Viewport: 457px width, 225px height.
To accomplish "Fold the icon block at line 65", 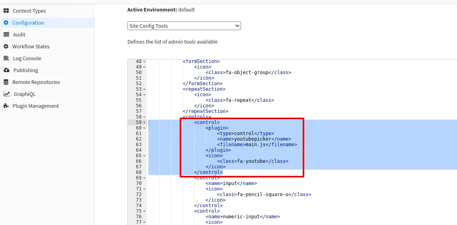I will (144, 156).
